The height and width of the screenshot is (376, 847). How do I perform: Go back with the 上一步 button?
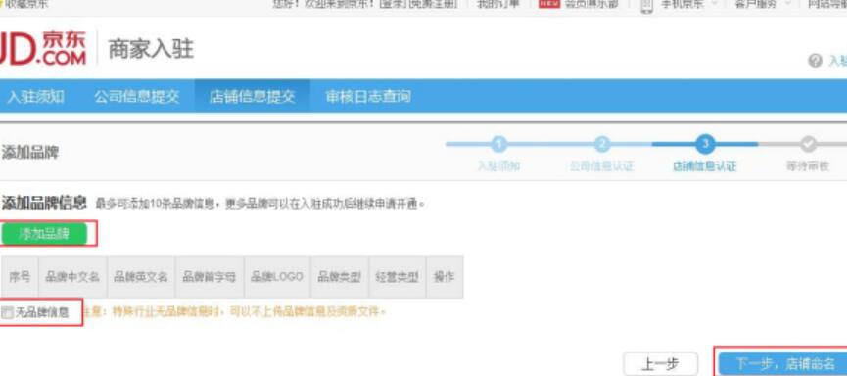click(661, 363)
